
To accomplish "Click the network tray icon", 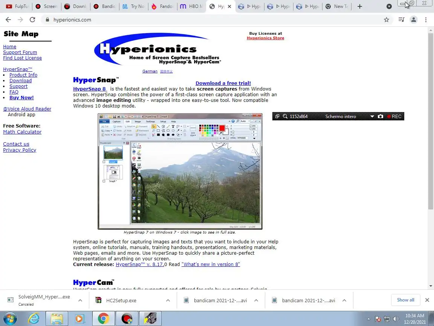I will tap(387, 319).
